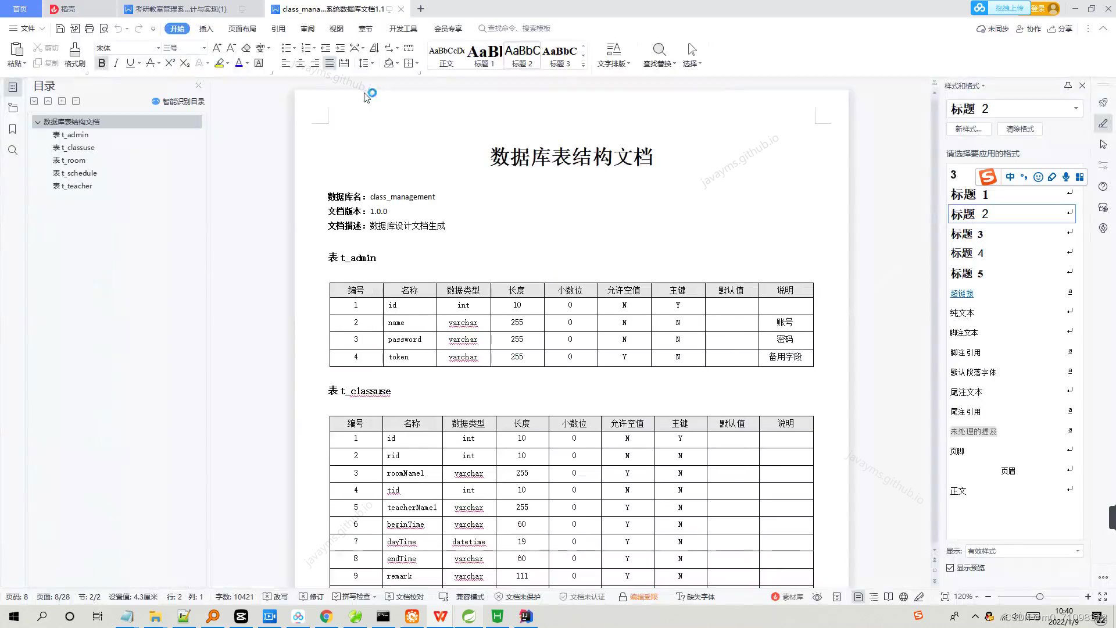Toggle Italic formatting
Viewport: 1116px width, 628px height.
[116, 63]
